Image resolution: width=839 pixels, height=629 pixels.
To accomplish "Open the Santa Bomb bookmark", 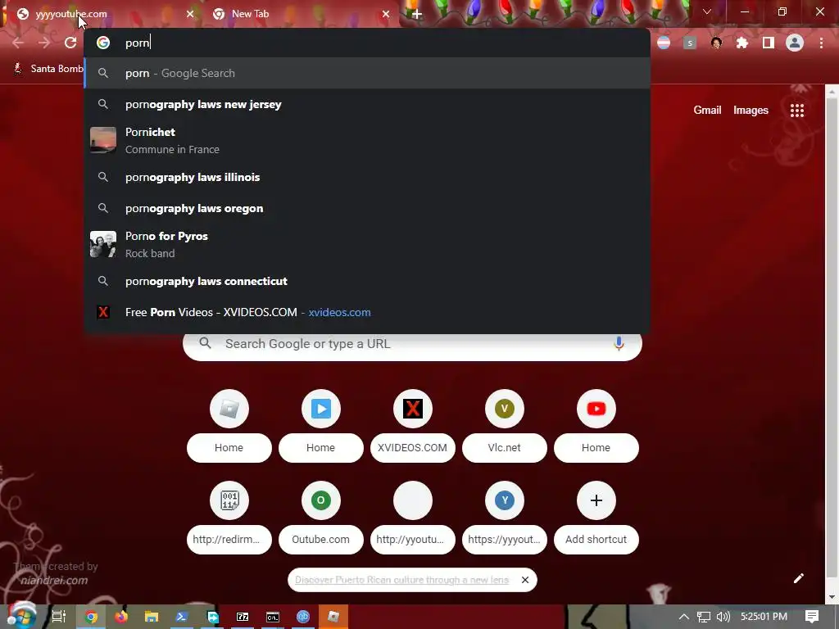I will pyautogui.click(x=48, y=69).
